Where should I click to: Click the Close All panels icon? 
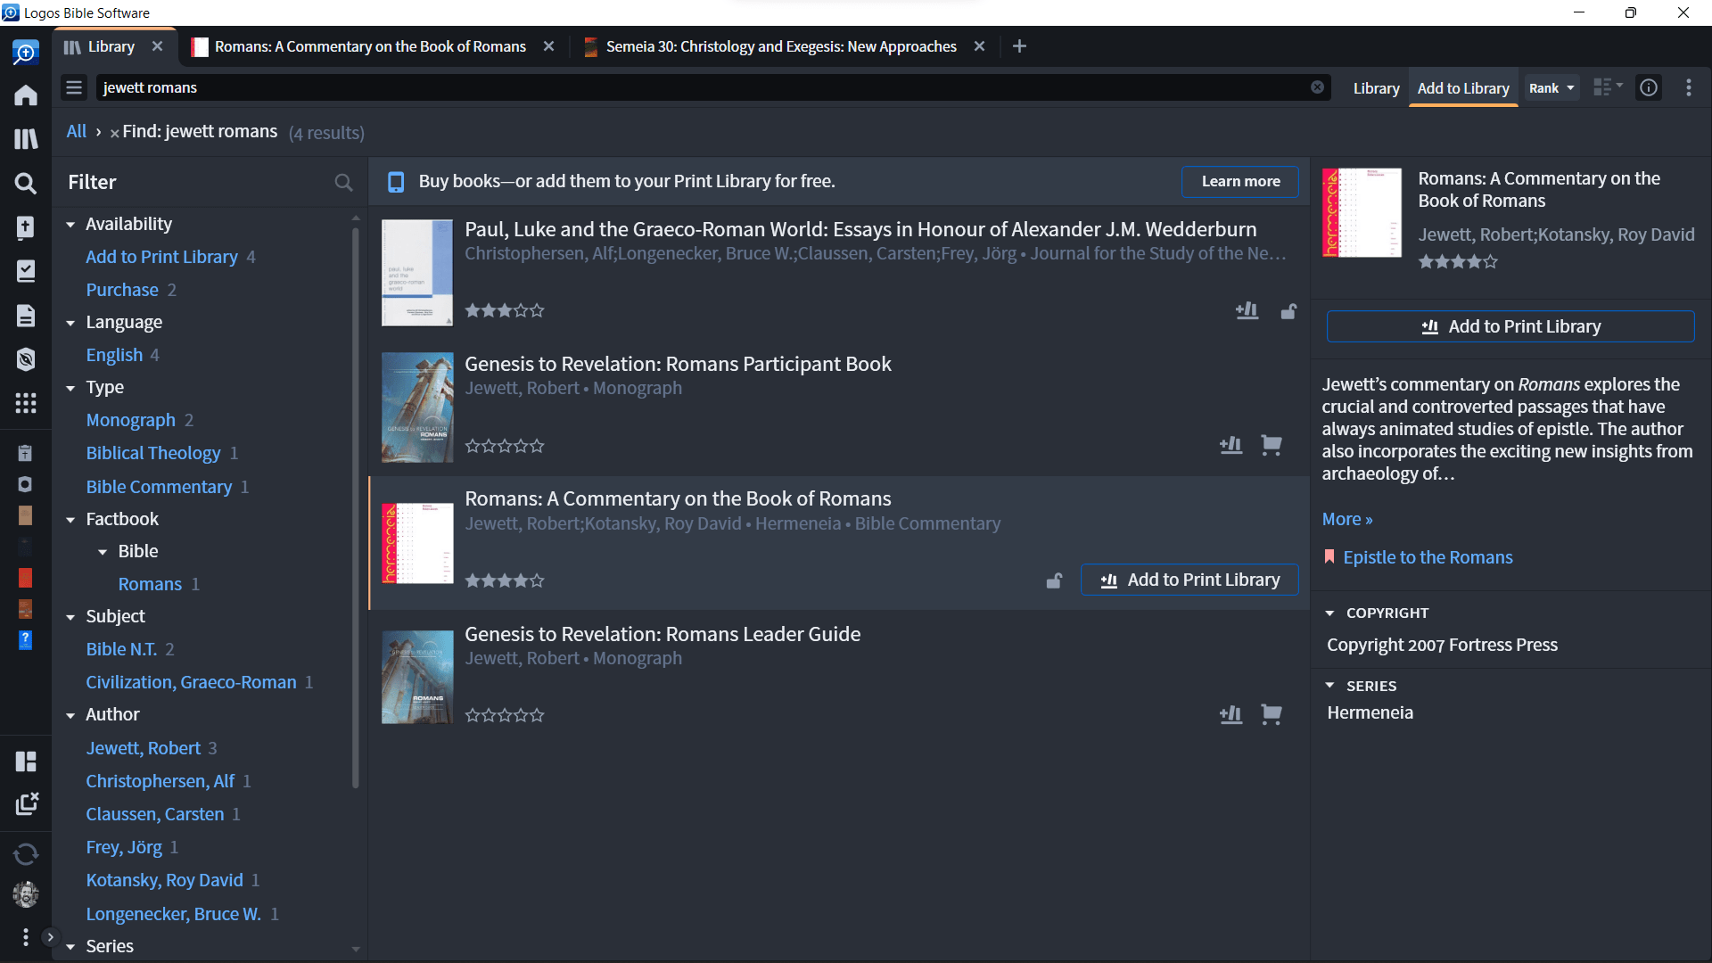[x=26, y=803]
